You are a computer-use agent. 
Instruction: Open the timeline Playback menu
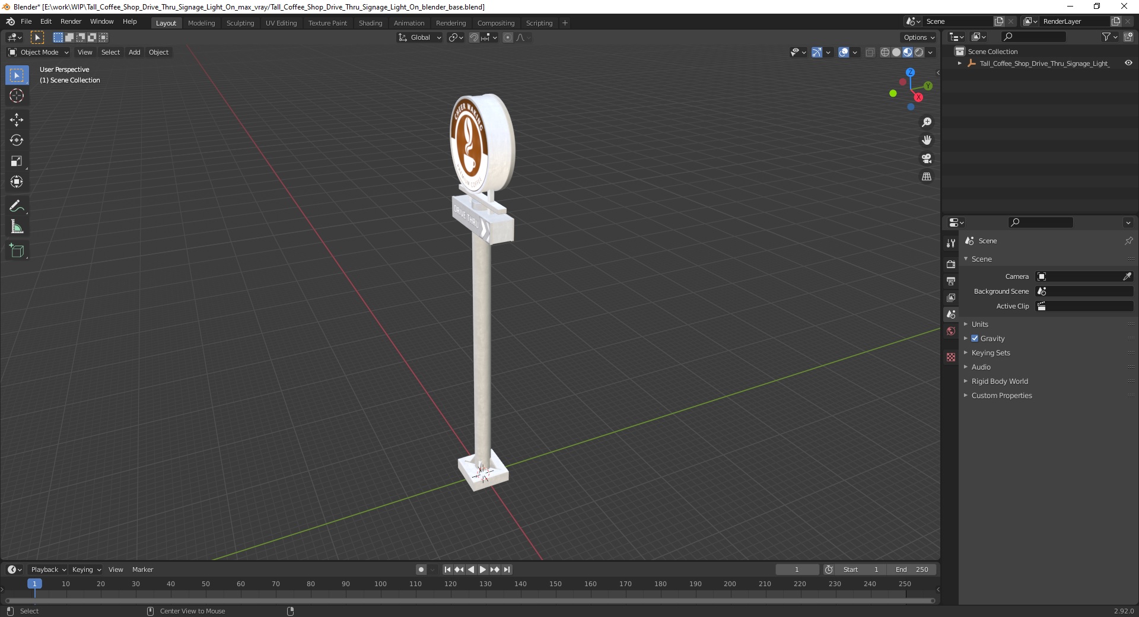click(x=47, y=570)
